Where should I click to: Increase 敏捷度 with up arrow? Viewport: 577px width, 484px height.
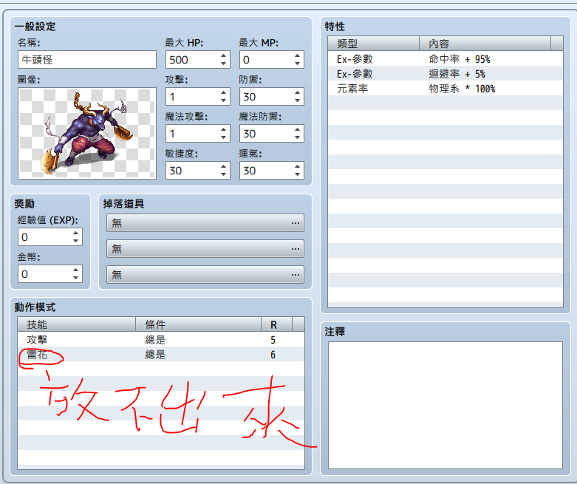pyautogui.click(x=223, y=166)
